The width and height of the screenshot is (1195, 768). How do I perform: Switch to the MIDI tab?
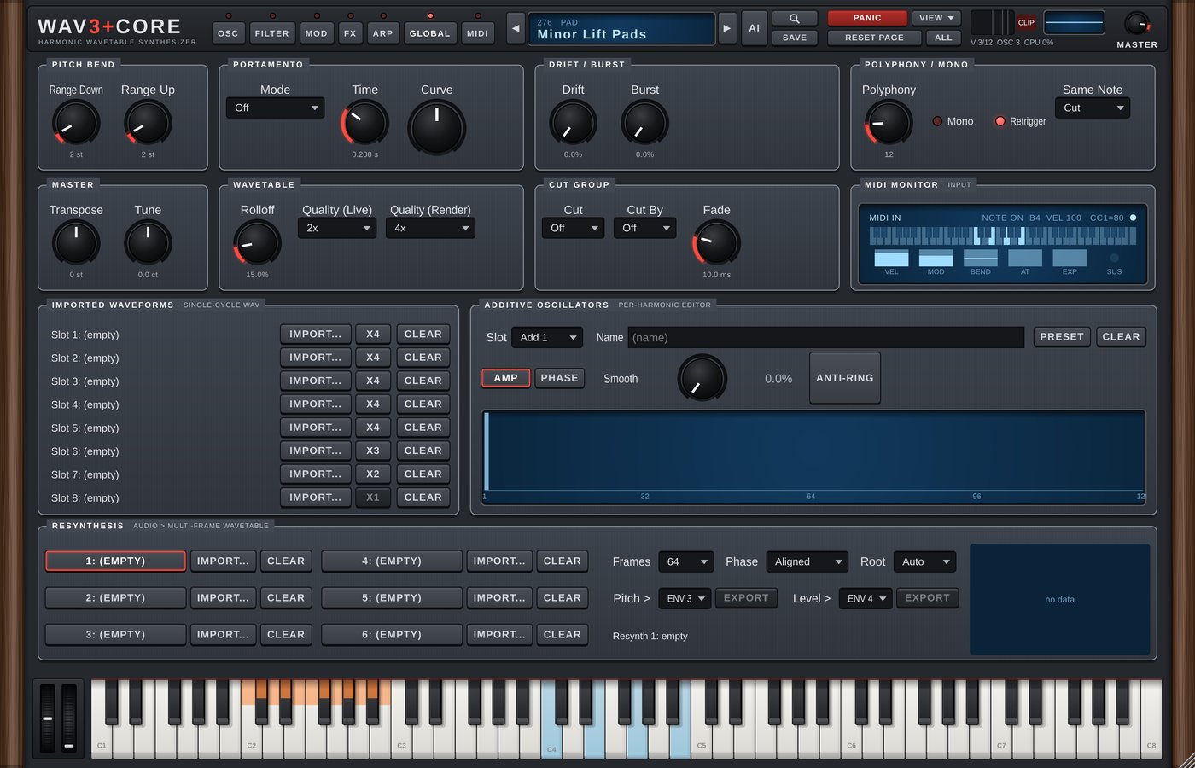click(x=477, y=33)
